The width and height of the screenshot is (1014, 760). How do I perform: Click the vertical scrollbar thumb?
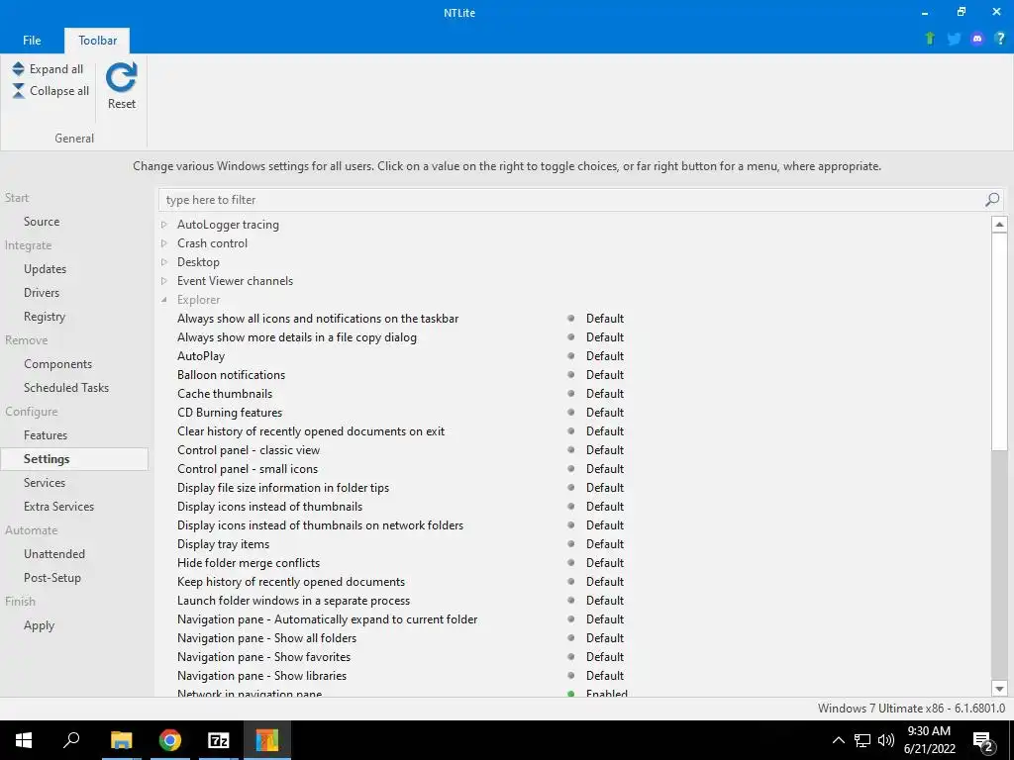999,341
